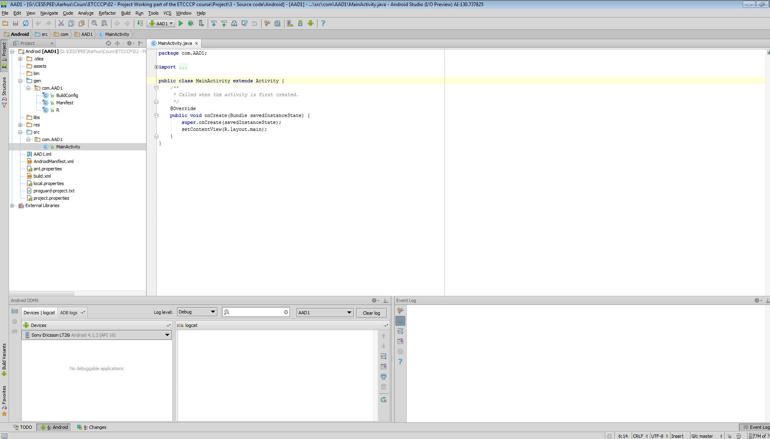Click Scroll from Source in the Project panel
Image resolution: width=770 pixels, height=439 pixels.
[109, 43]
